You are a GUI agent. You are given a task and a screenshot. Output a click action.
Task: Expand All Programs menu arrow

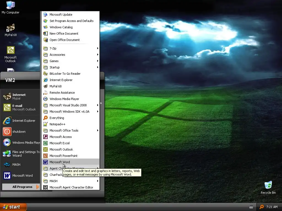[x=37, y=187]
